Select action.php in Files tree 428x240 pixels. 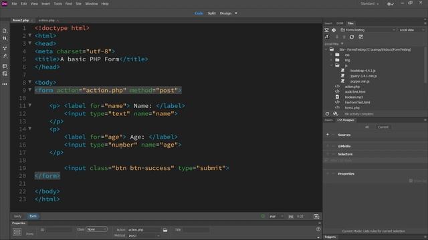(x=352, y=87)
